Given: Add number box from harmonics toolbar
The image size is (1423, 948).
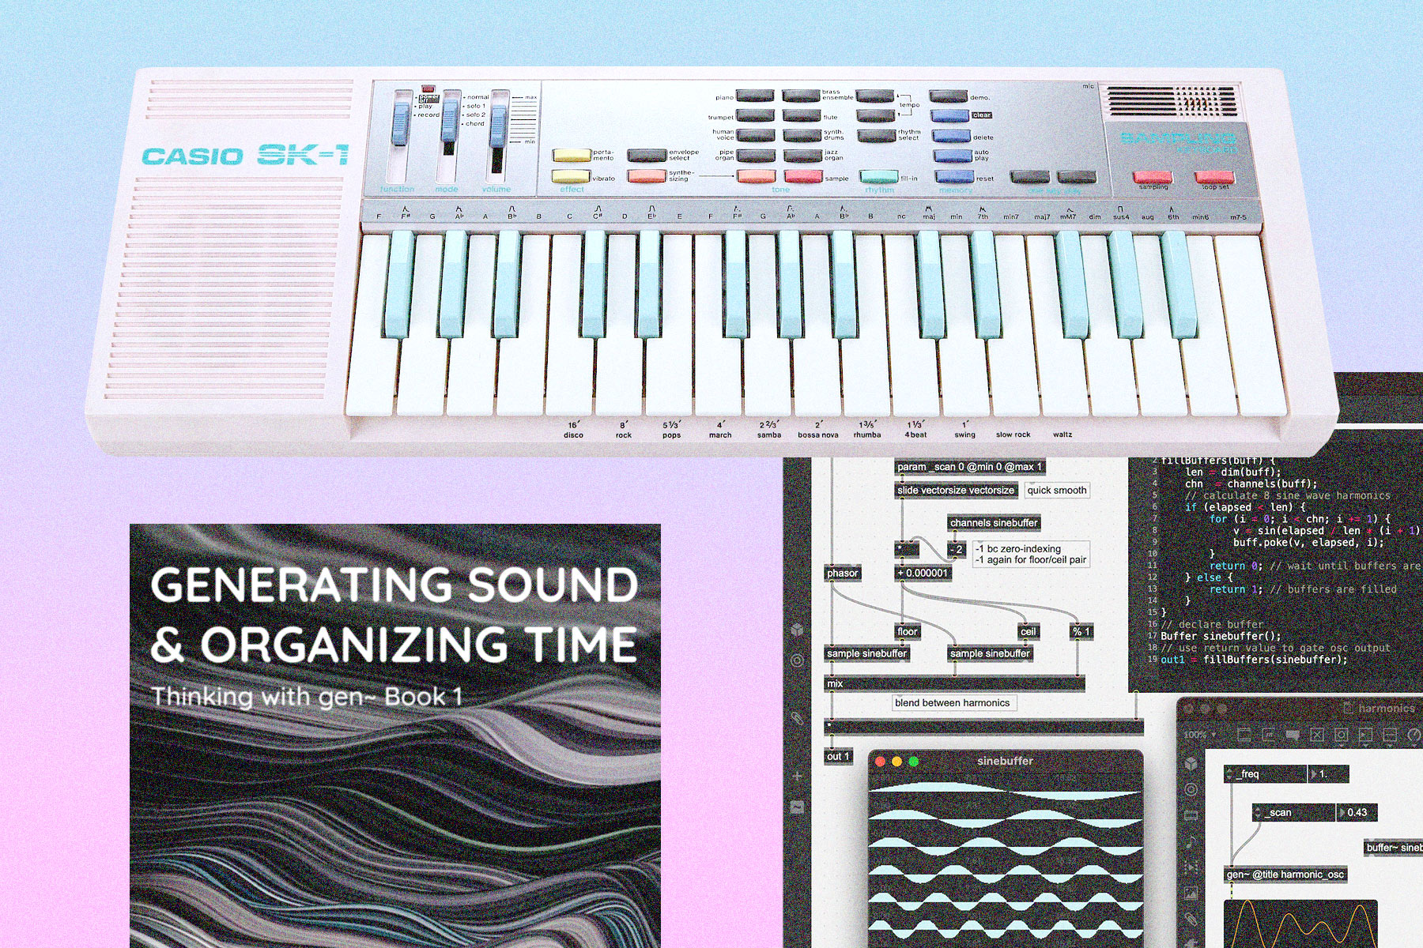Looking at the screenshot, I should [x=1365, y=735].
